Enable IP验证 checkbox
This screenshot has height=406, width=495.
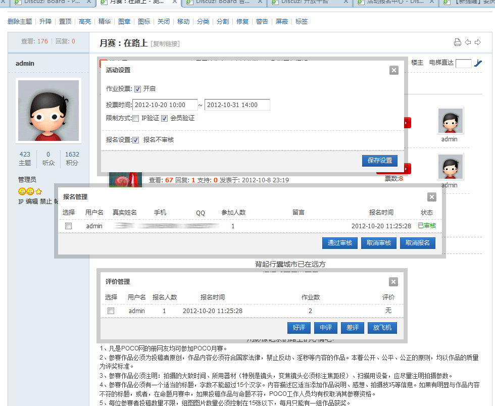pos(135,118)
